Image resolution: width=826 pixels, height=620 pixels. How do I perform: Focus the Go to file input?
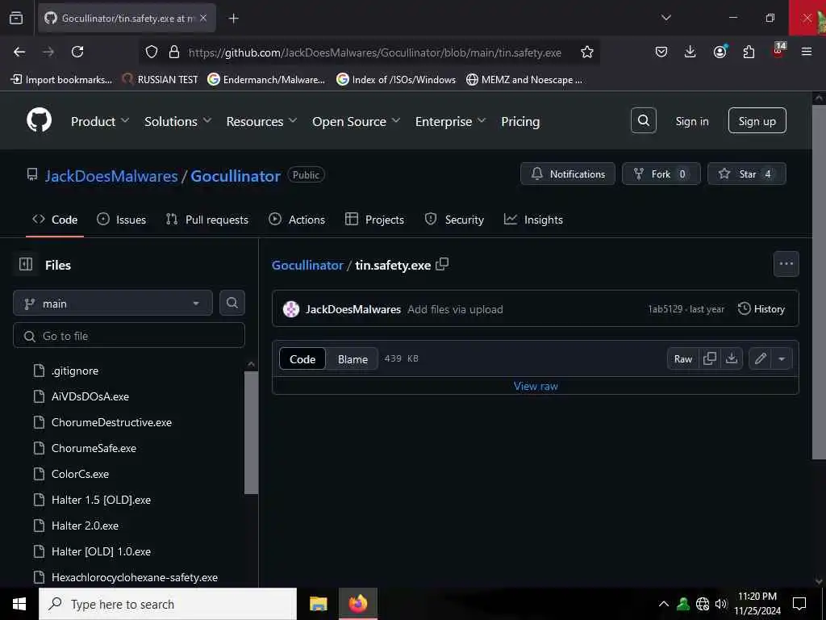pos(129,335)
